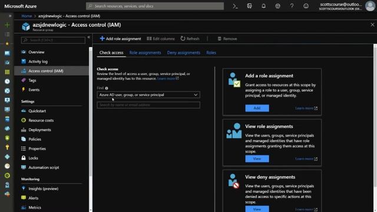
Task: Click the main pane vertical scrollbar
Action: click(x=375, y=115)
